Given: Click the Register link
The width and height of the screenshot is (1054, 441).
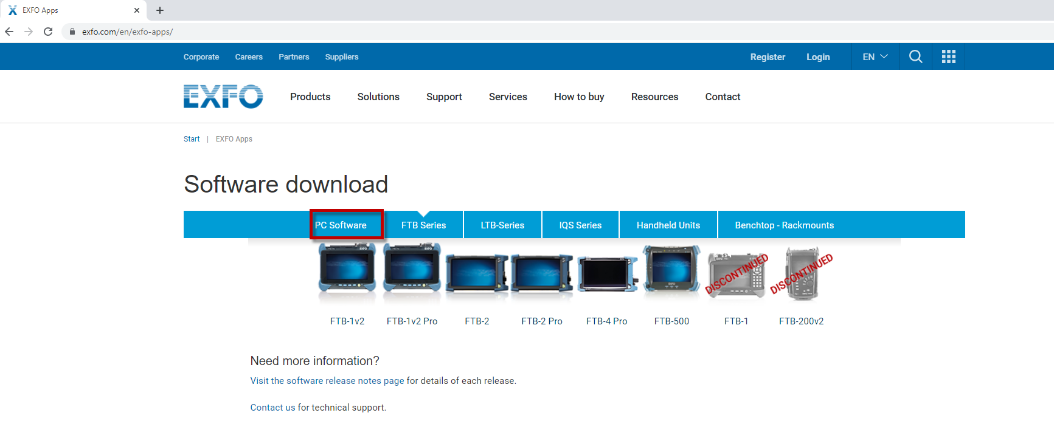Looking at the screenshot, I should [768, 56].
